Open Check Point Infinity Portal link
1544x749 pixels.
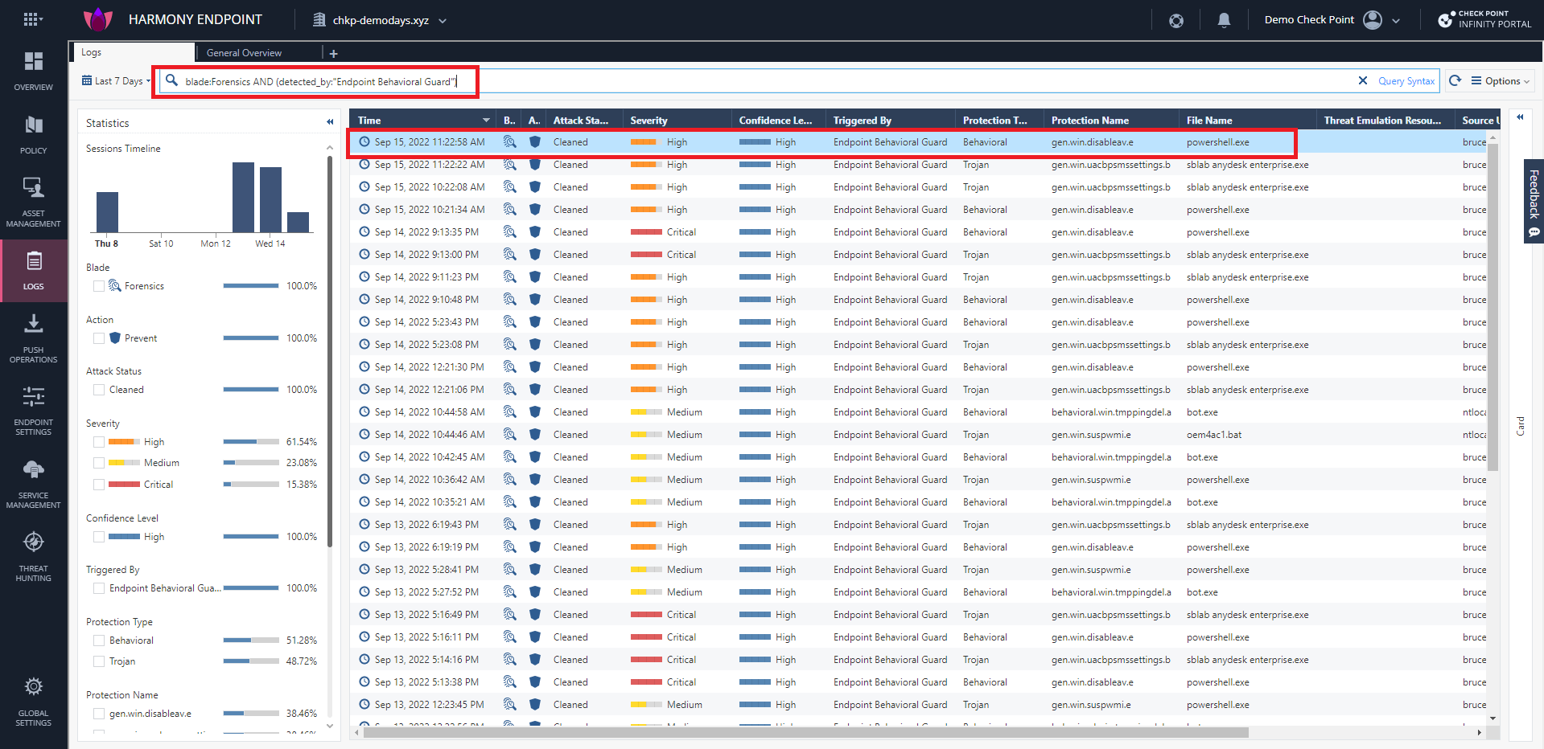point(1484,19)
